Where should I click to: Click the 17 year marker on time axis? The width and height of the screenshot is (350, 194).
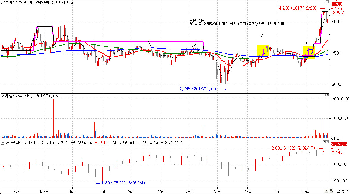[x=277, y=191]
